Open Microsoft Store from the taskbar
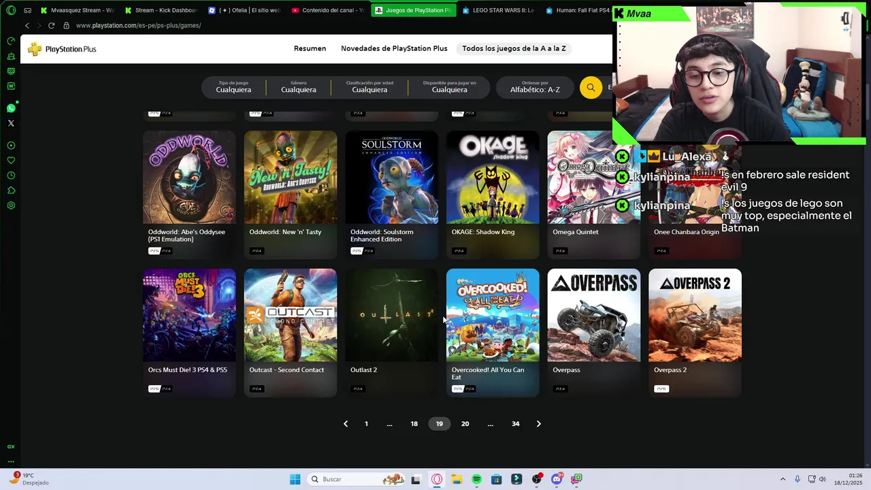Image resolution: width=871 pixels, height=490 pixels. (497, 479)
